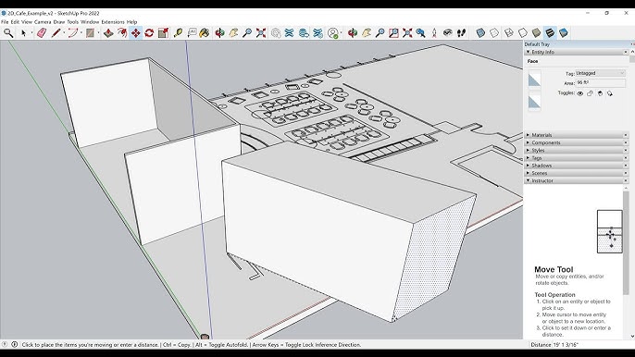635x357 pixels.
Task: Expand the Scenes panel
Action: coord(528,173)
